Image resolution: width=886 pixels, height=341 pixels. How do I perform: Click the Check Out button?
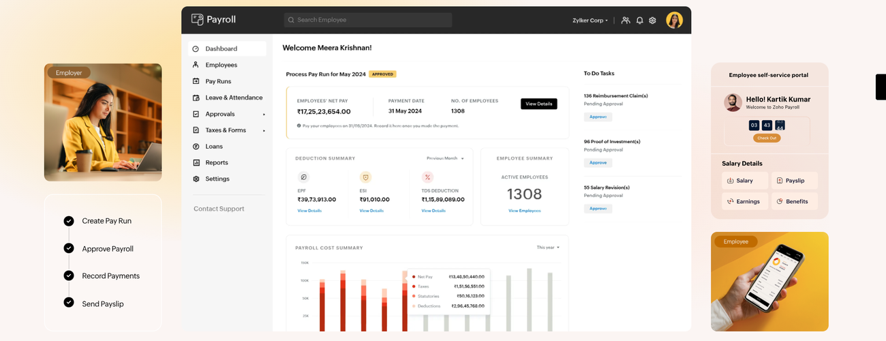coord(767,138)
